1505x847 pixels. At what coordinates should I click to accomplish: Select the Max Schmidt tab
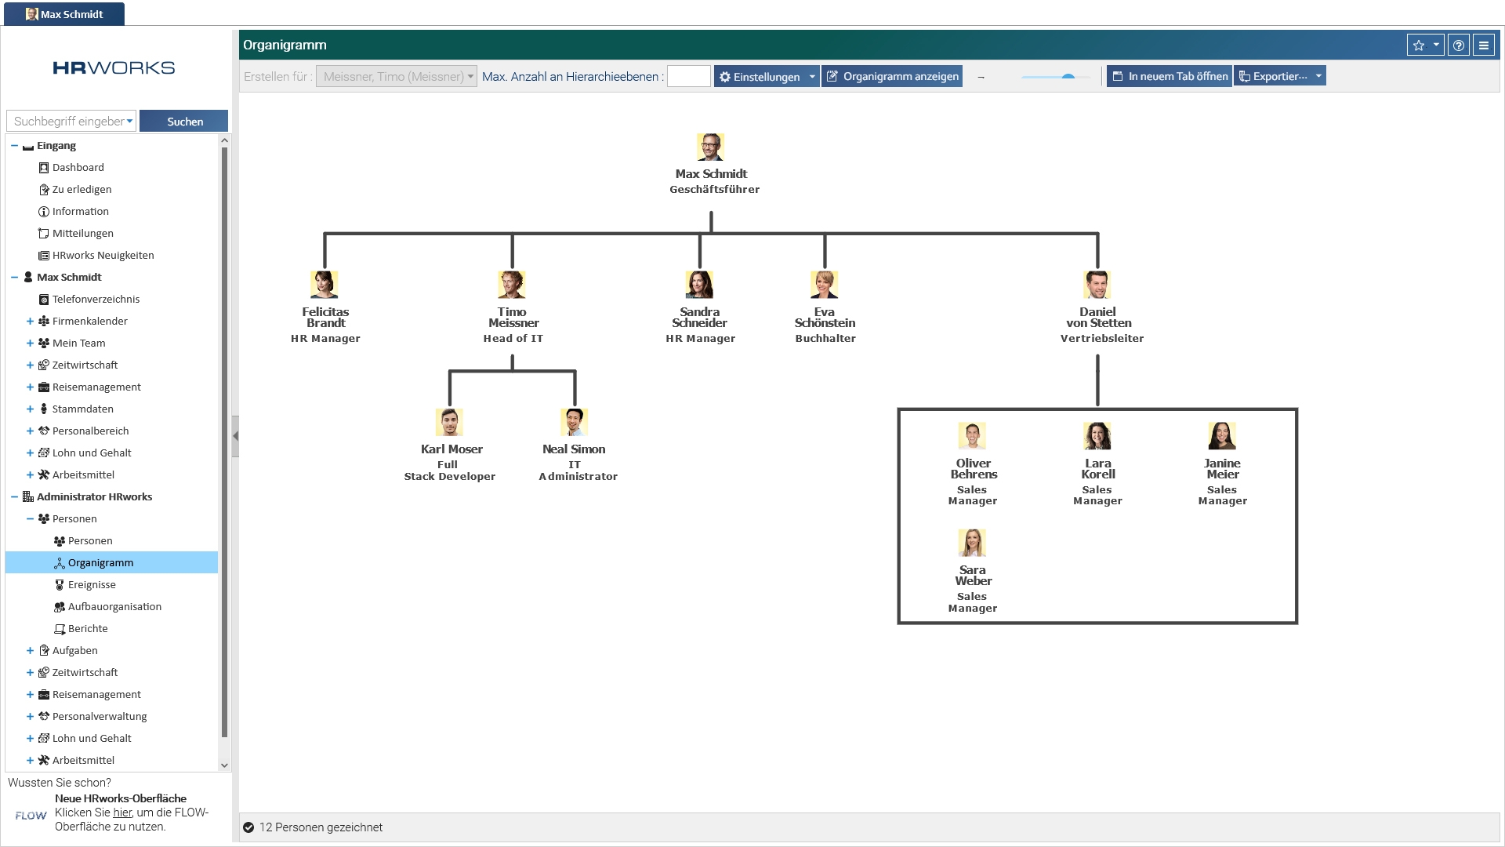pyautogui.click(x=64, y=14)
